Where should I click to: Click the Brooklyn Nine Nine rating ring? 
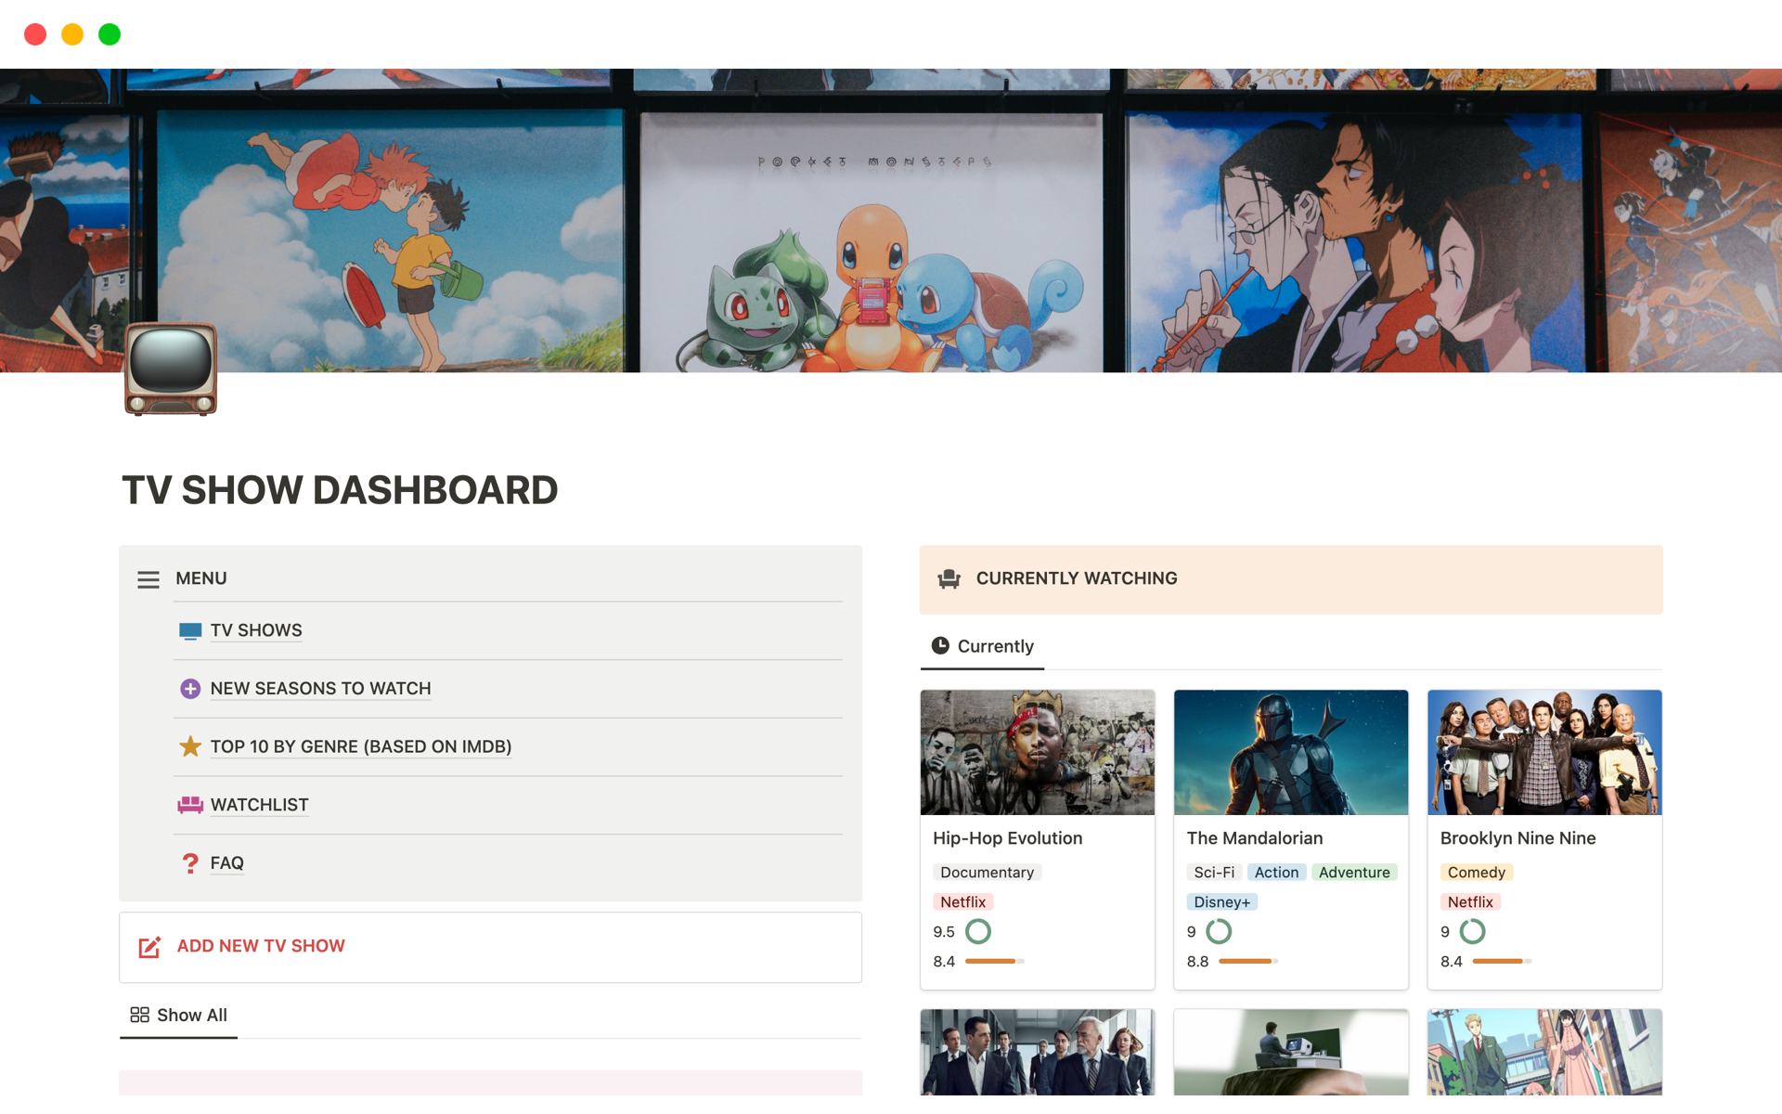[x=1472, y=931]
